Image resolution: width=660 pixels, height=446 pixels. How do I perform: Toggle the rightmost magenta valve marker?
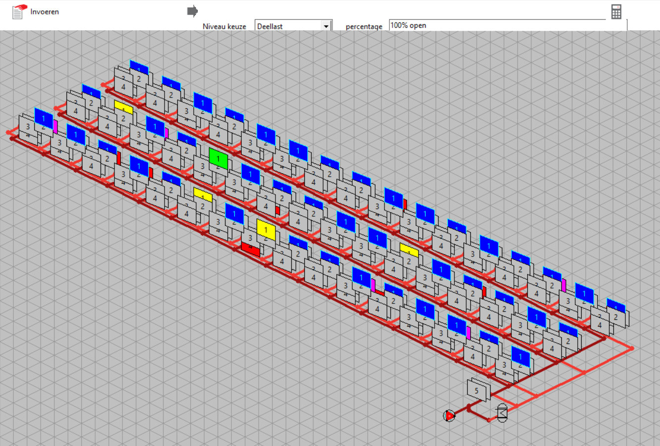coord(563,285)
